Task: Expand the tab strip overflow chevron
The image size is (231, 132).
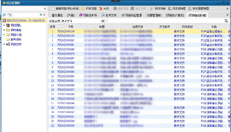Action: point(227,15)
